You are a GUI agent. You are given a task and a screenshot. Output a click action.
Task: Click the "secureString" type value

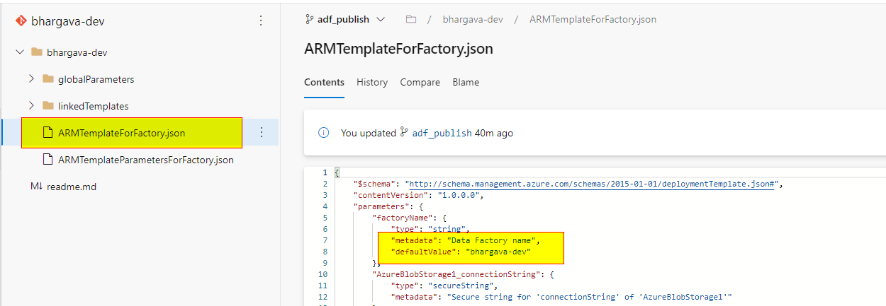pyautogui.click(x=461, y=286)
